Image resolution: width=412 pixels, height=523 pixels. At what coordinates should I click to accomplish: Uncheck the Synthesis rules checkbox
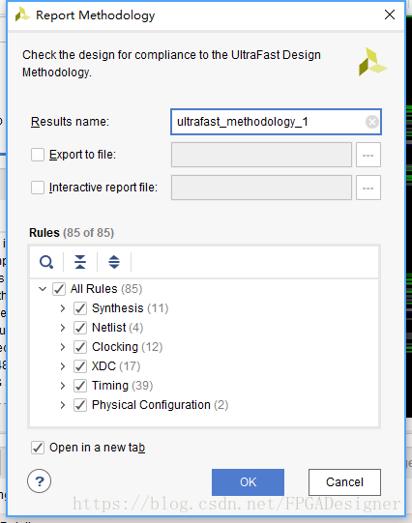pos(80,308)
